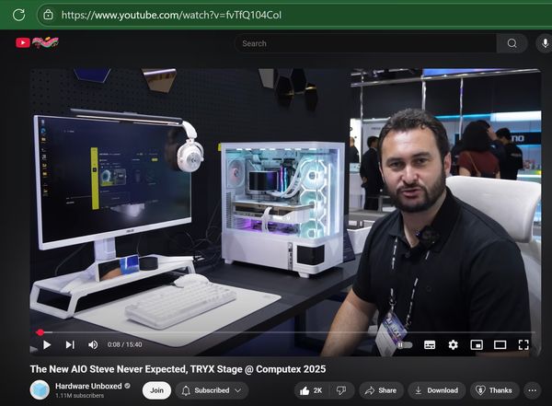
Task: Reload the page with the refresh icon
Action: click(18, 15)
